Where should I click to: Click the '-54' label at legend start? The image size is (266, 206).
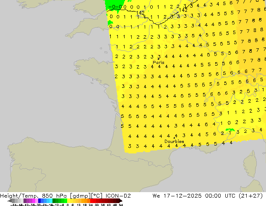(14, 205)
